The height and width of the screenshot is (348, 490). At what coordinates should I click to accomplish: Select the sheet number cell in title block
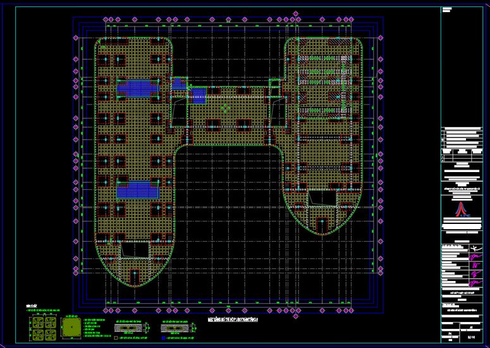point(471,337)
